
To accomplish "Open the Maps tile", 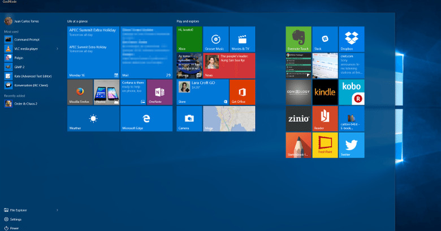I will point(229,119).
